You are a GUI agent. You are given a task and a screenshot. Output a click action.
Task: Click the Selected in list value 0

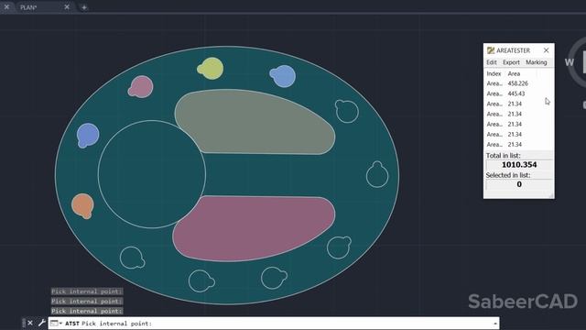pos(519,184)
